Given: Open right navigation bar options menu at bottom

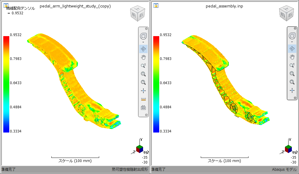Looking at the screenshot, I should coord(295,98).
